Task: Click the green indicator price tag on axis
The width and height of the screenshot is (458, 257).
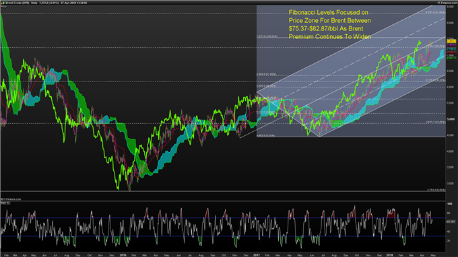Action: [x=451, y=59]
